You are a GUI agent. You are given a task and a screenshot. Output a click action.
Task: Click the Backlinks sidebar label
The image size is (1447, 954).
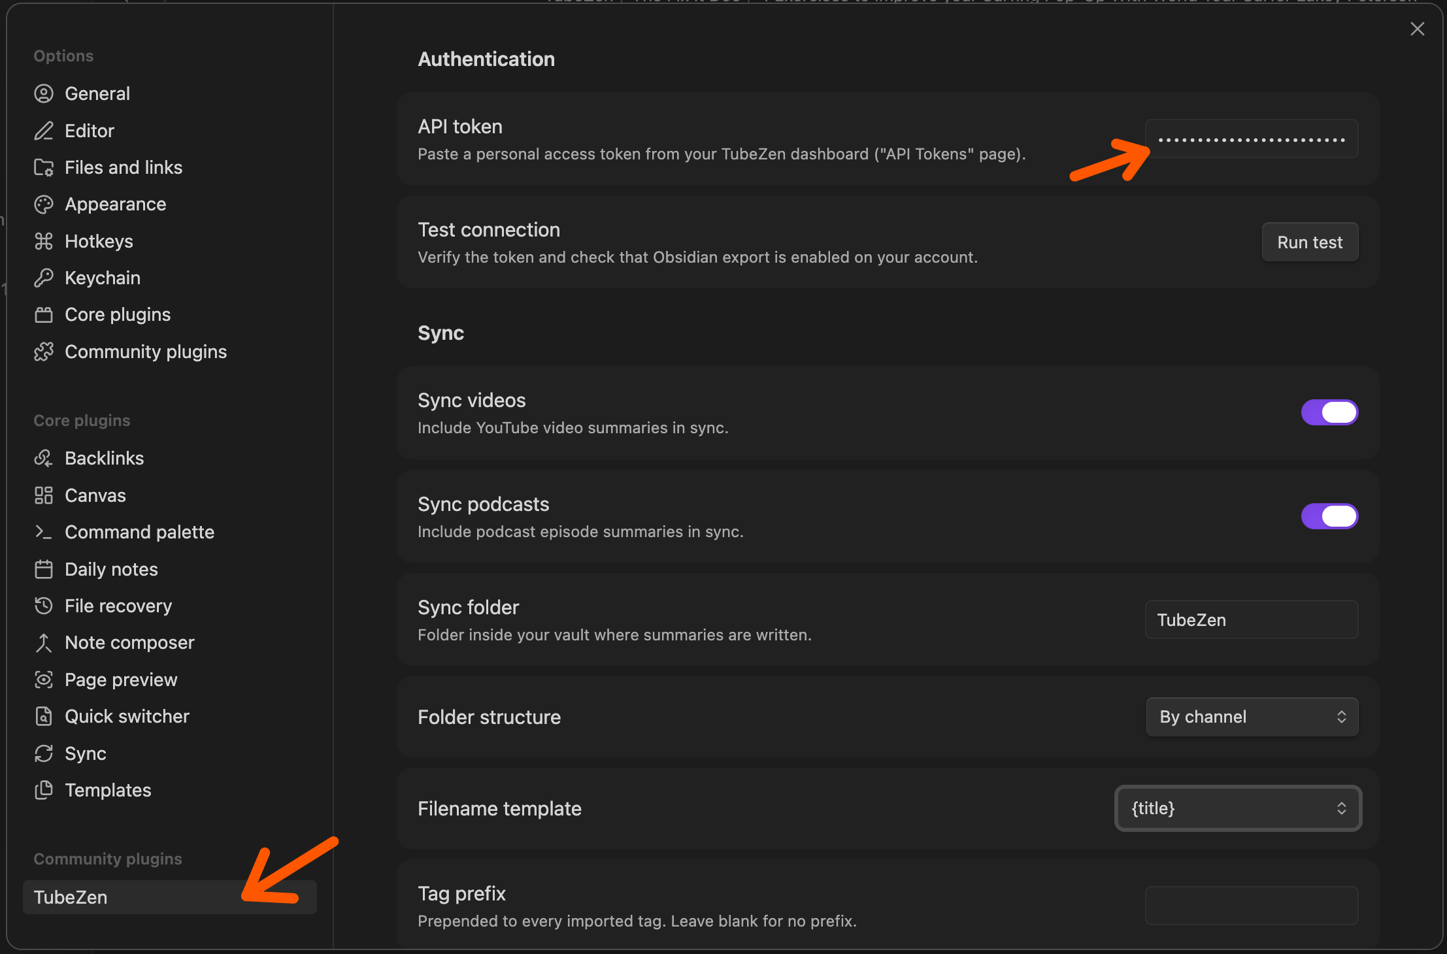(105, 458)
